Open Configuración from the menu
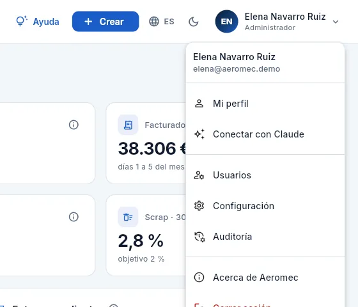This screenshot has height=307, width=358. point(265,206)
